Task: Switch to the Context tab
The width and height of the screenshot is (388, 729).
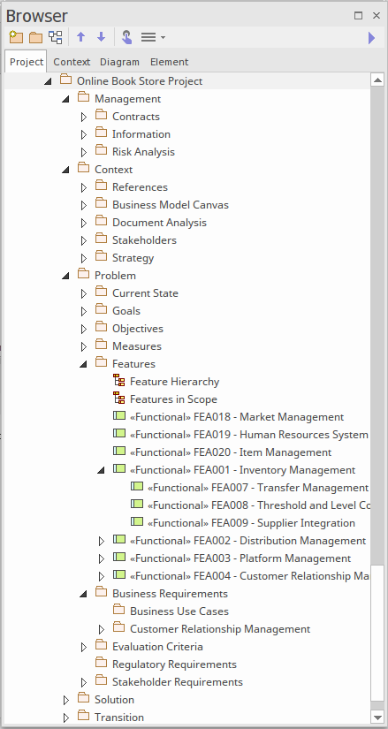Action: 72,62
